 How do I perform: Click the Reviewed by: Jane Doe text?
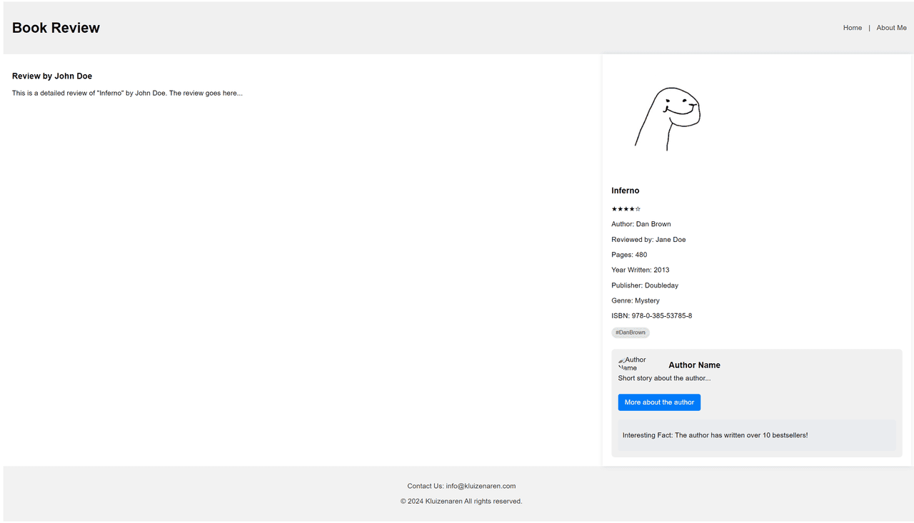[x=648, y=240]
